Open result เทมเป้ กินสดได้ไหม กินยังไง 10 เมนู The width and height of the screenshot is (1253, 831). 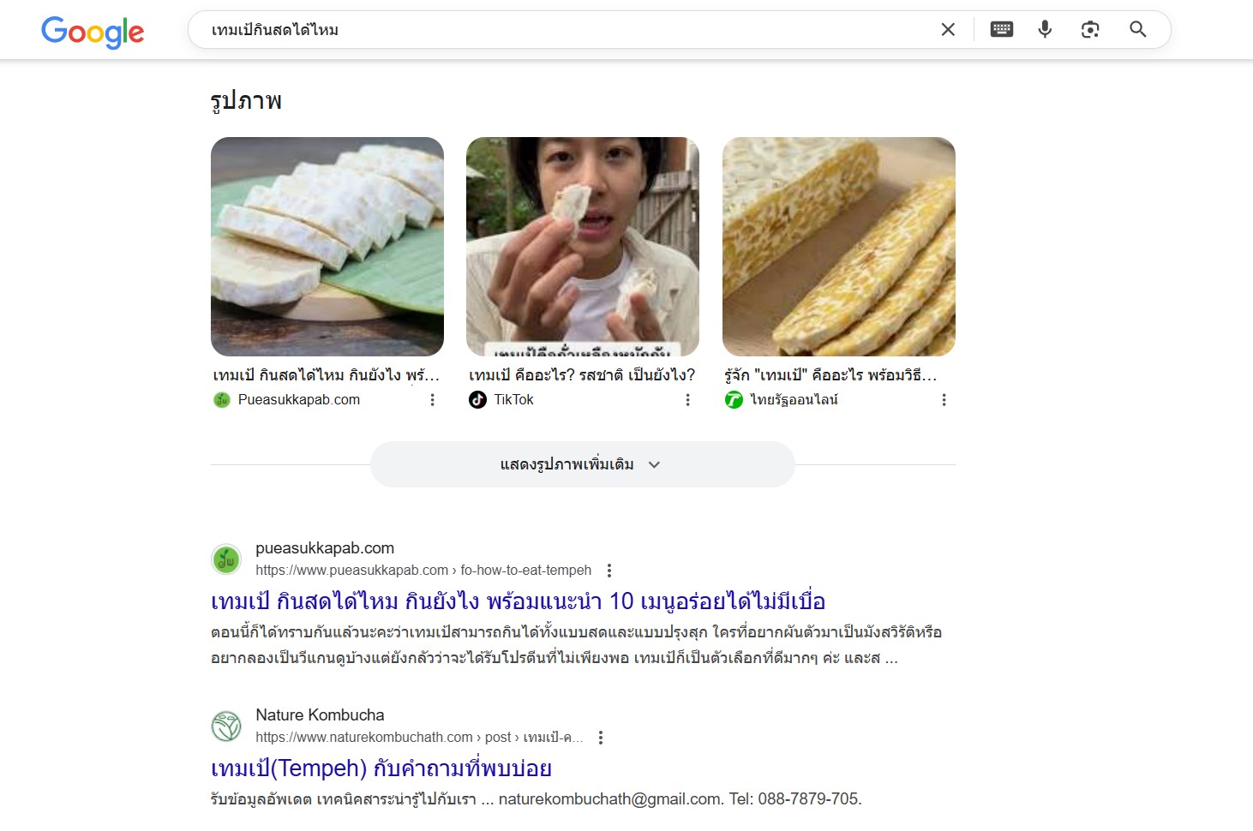(x=518, y=601)
